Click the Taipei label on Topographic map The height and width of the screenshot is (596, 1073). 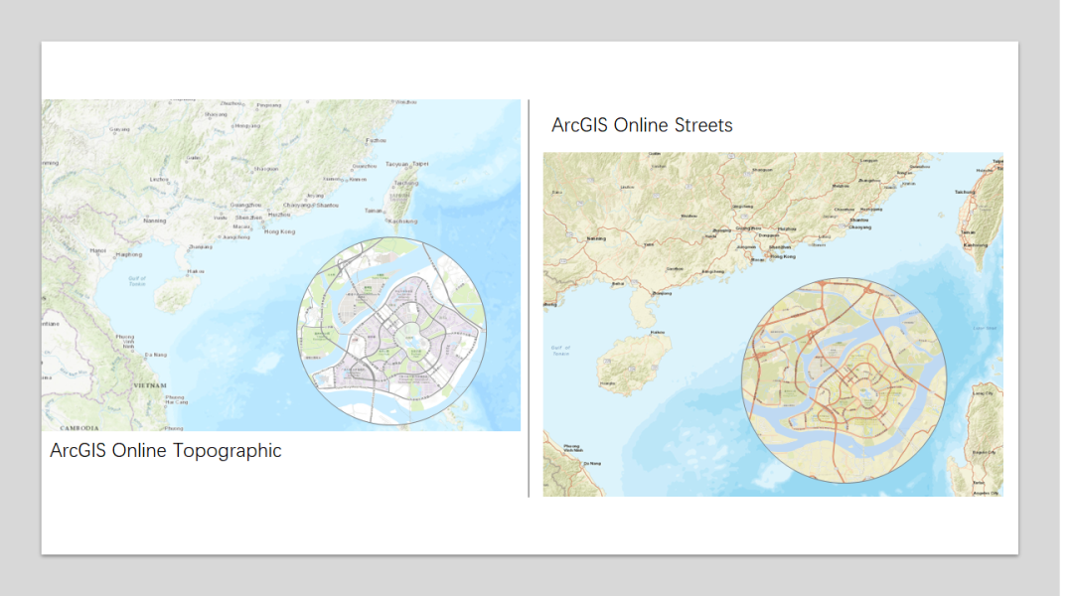[420, 164]
